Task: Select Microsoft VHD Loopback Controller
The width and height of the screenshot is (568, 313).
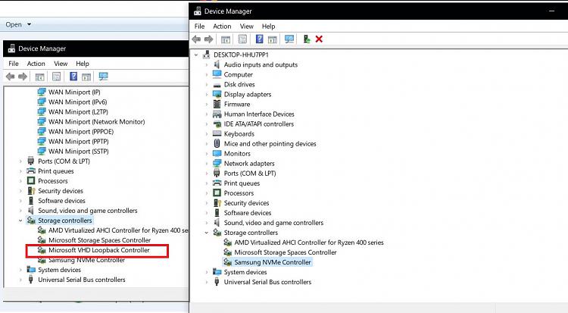Action: pos(99,250)
